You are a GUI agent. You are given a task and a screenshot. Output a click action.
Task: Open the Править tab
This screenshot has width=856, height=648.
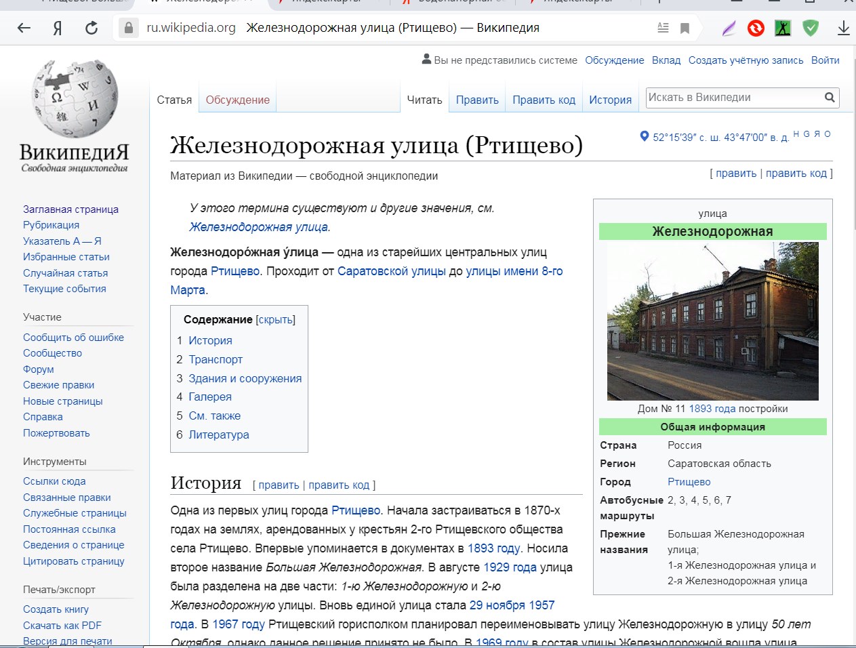point(477,100)
